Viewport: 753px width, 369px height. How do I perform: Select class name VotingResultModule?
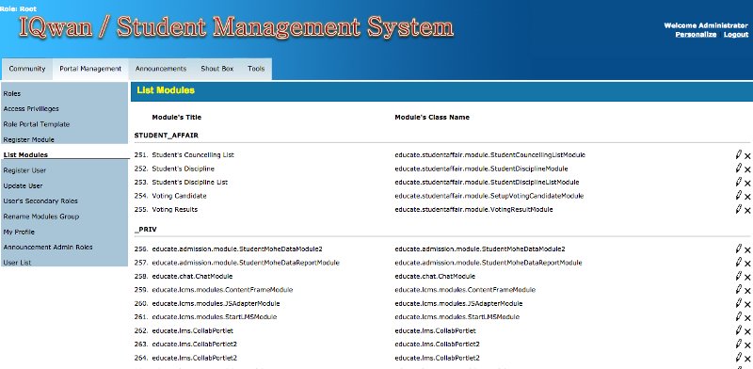473,210
